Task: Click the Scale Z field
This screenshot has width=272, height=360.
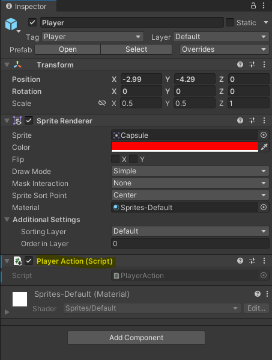Action: pyautogui.click(x=249, y=103)
